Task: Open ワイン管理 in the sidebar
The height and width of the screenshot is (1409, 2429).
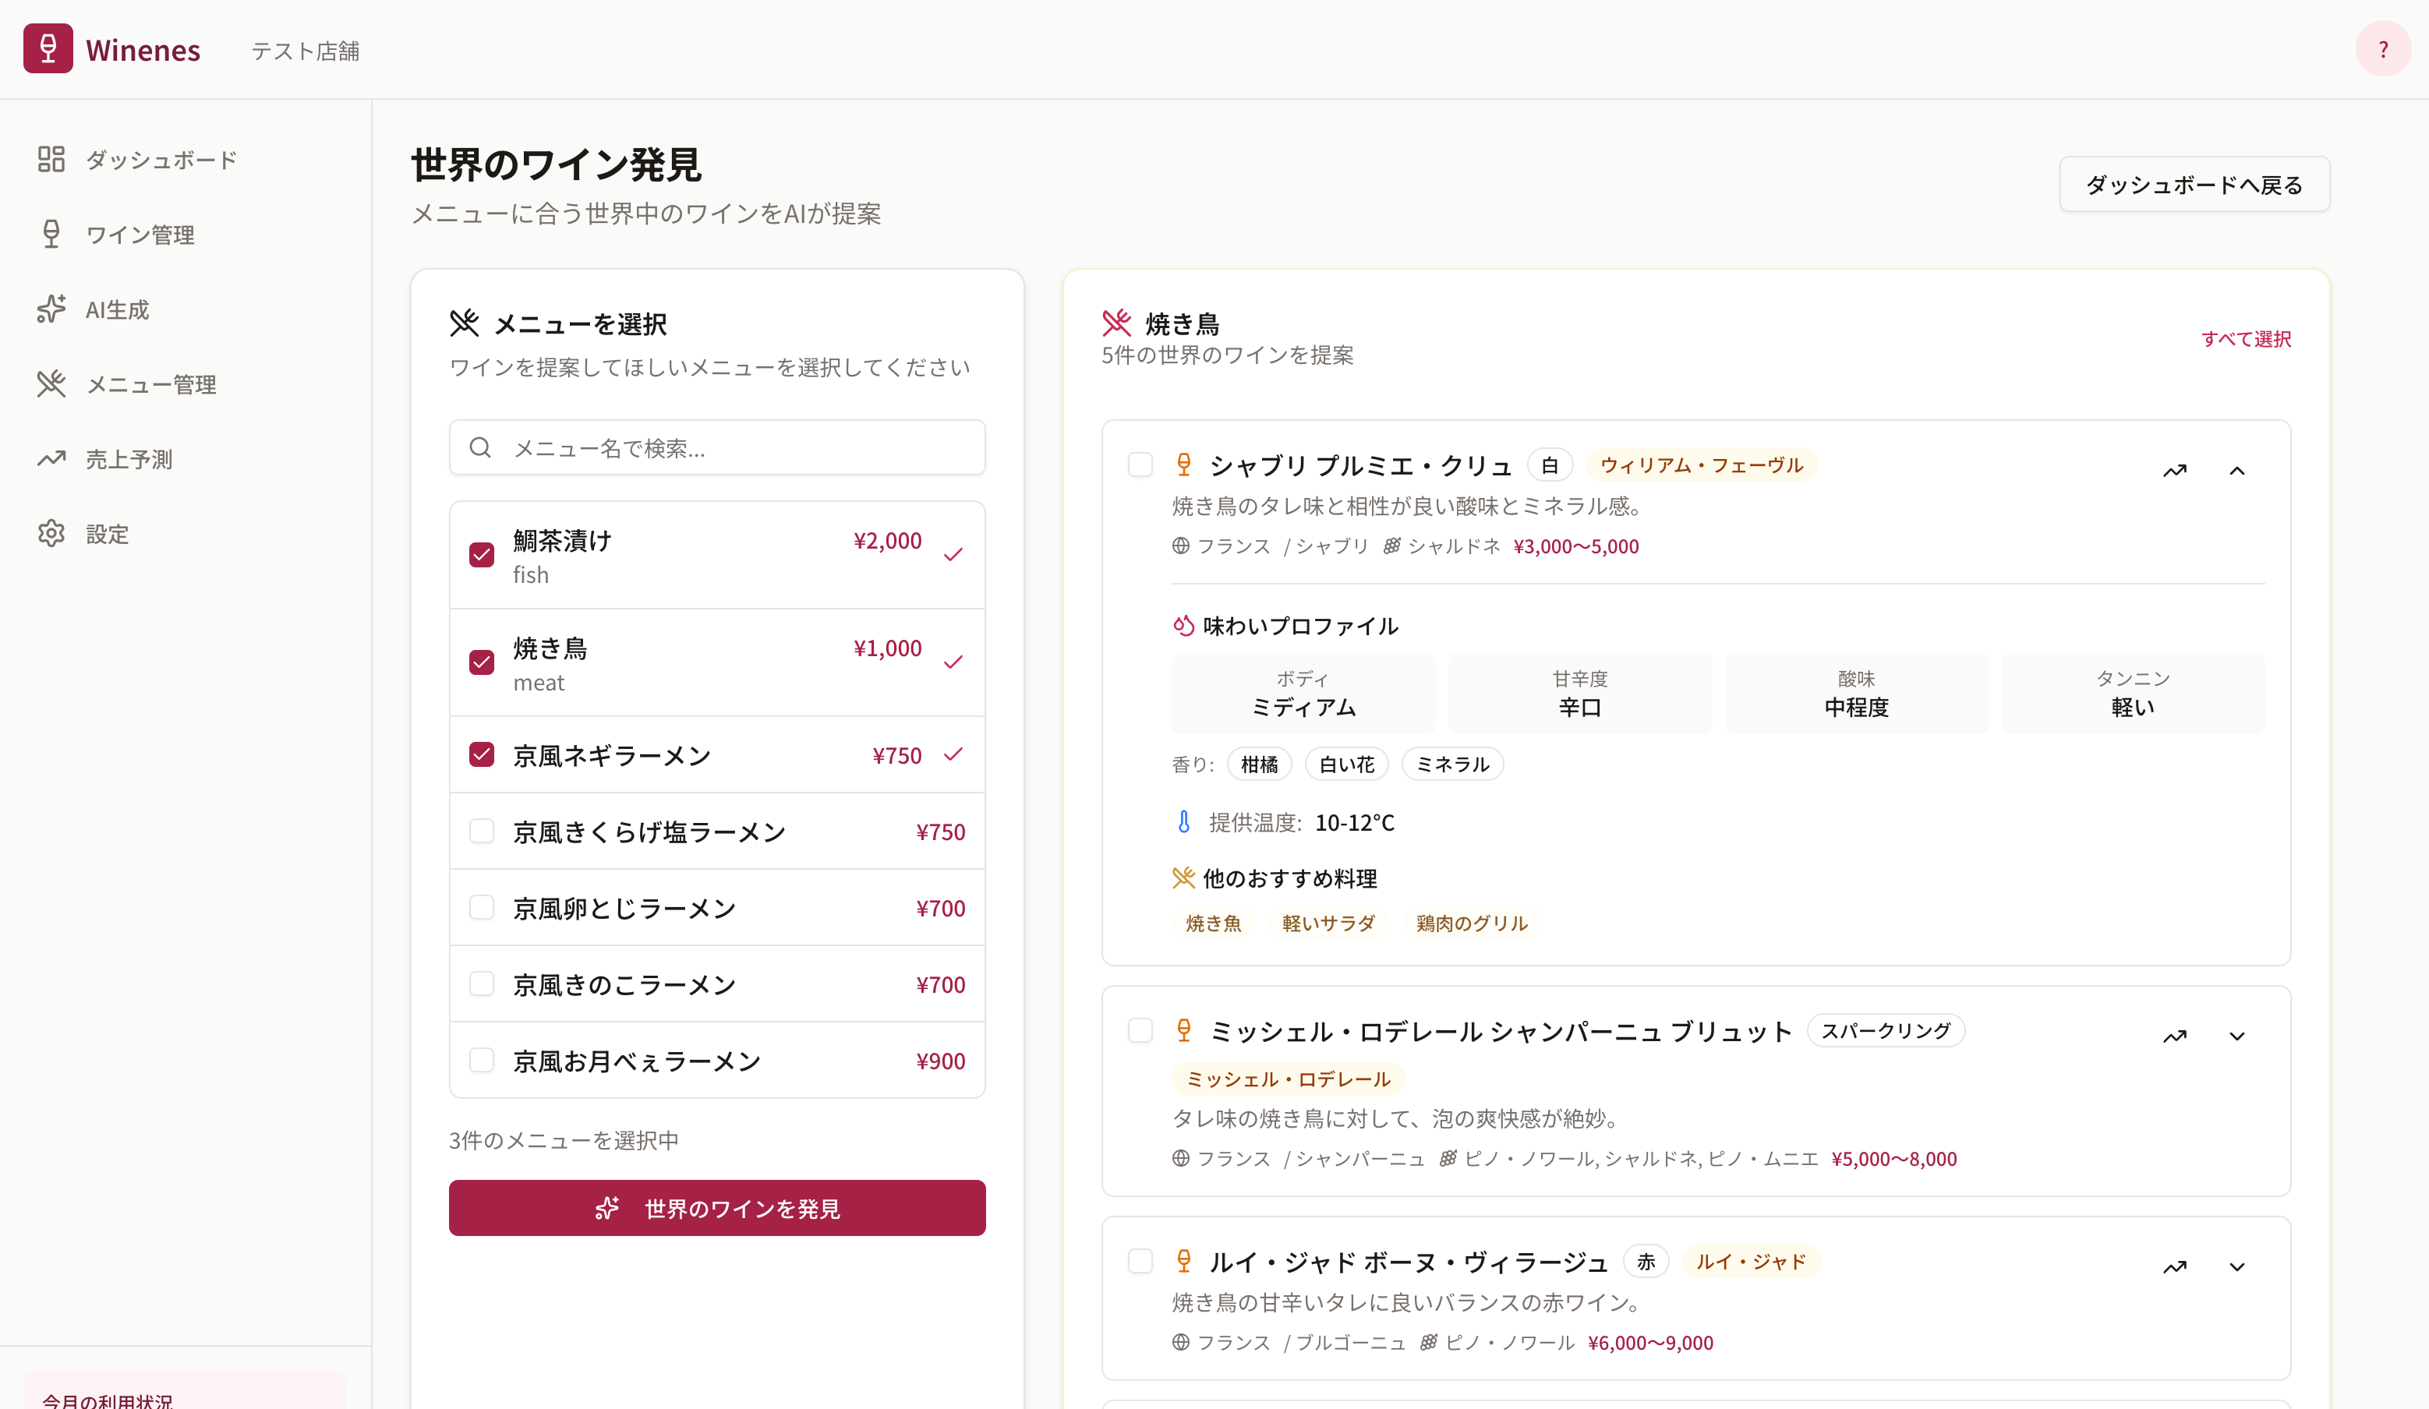Action: pyautogui.click(x=140, y=235)
